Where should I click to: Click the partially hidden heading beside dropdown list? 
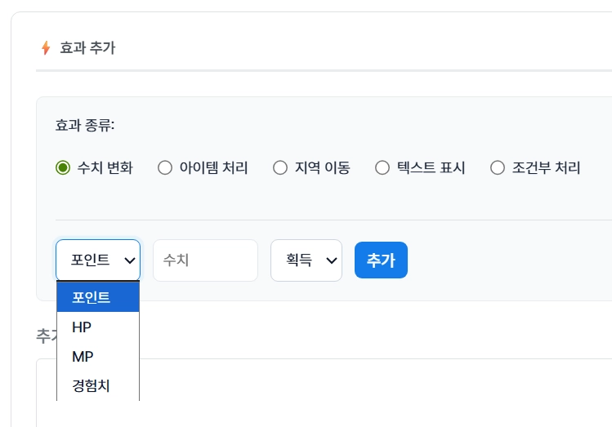[x=45, y=335]
